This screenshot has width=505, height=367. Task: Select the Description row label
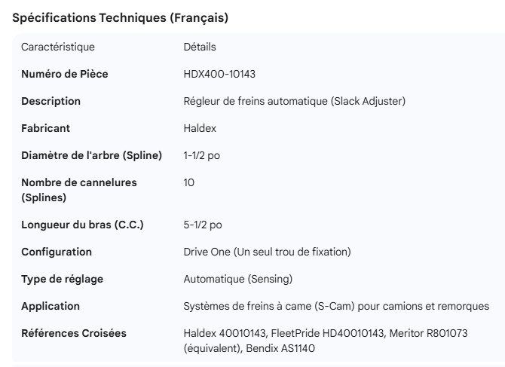click(50, 101)
